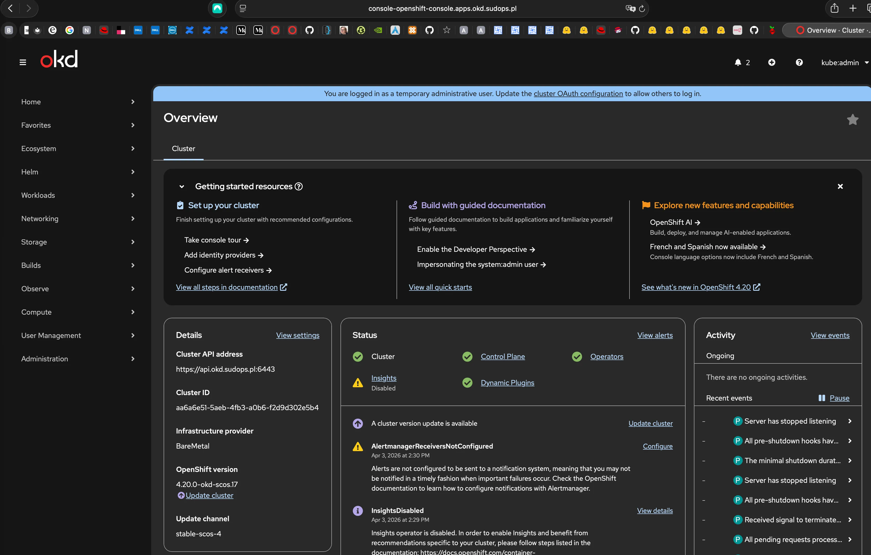
Task: Open the OpenShift AI feature link
Action: coord(675,222)
